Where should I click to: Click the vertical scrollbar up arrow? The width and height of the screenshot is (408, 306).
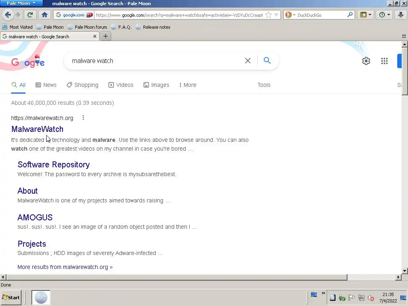point(405,44)
